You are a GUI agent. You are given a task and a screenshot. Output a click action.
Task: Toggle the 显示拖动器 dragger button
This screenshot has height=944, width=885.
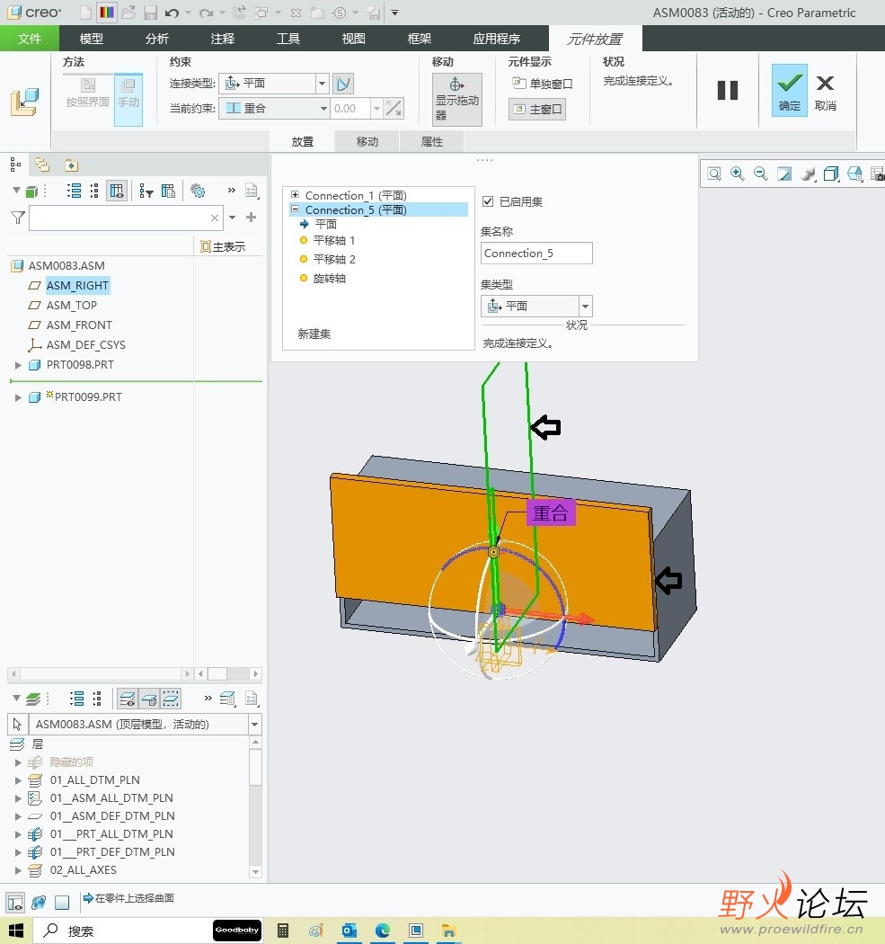[457, 100]
